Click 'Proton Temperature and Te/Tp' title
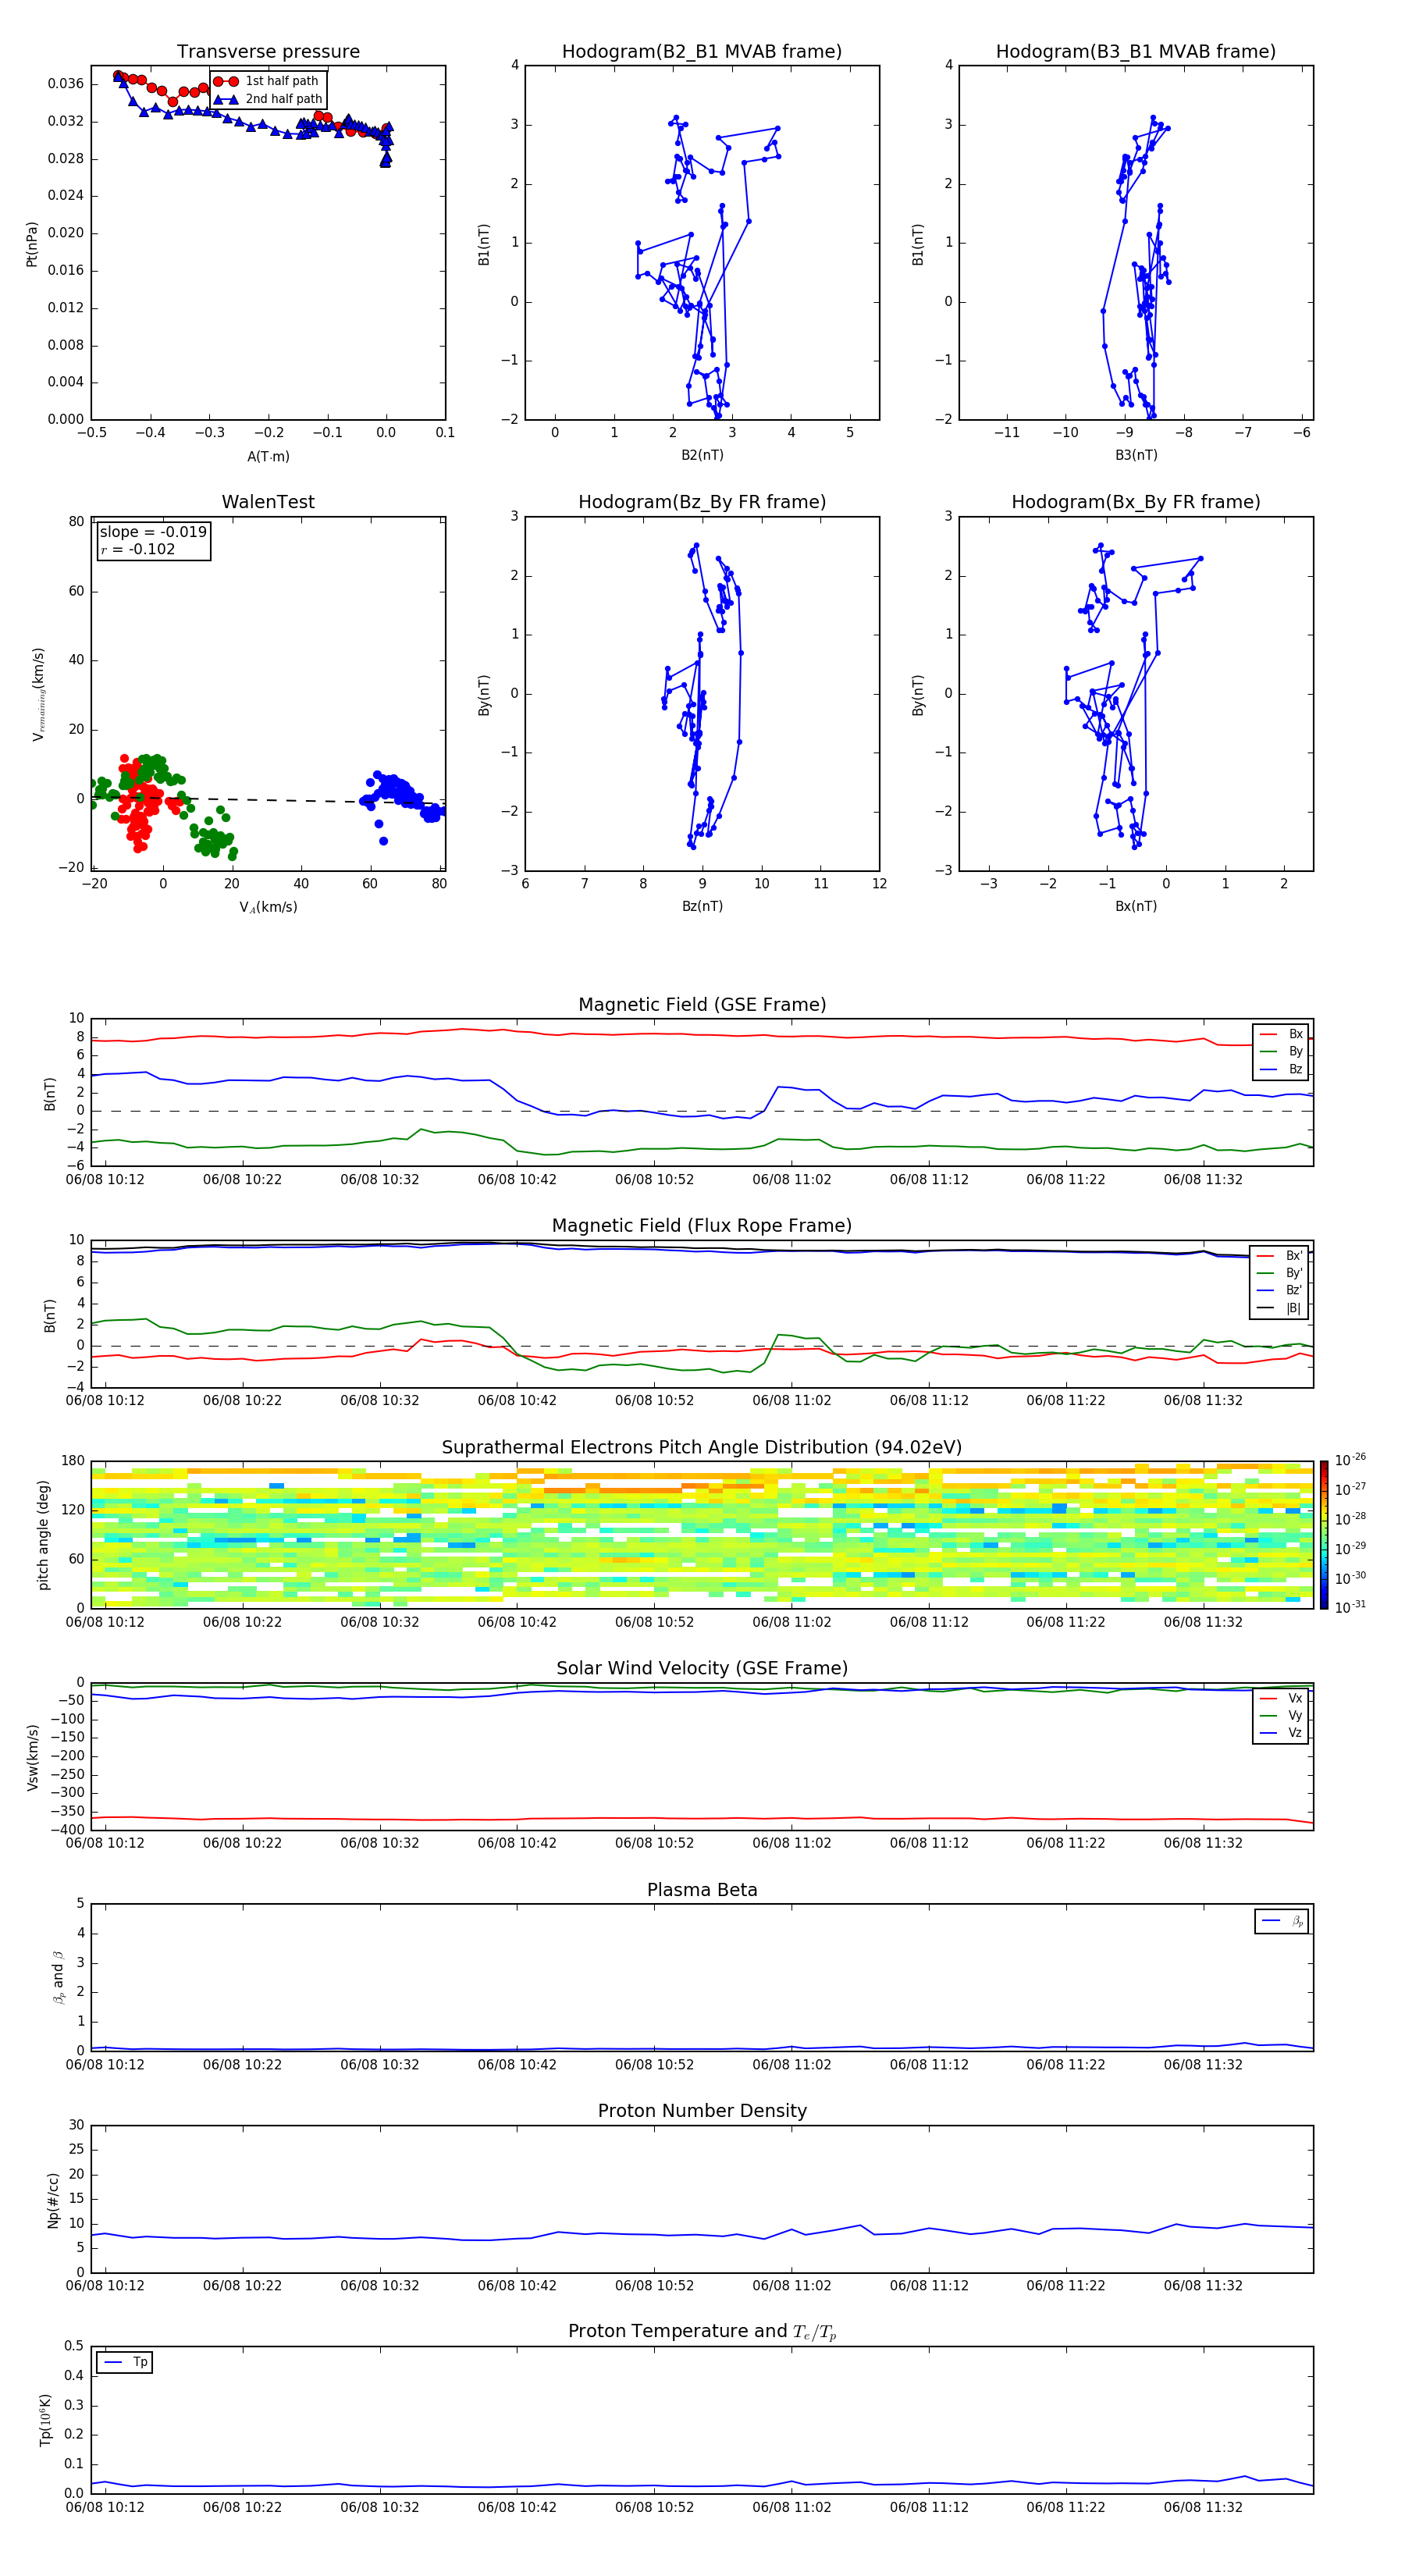The width and height of the screenshot is (1405, 2576). (702, 2331)
